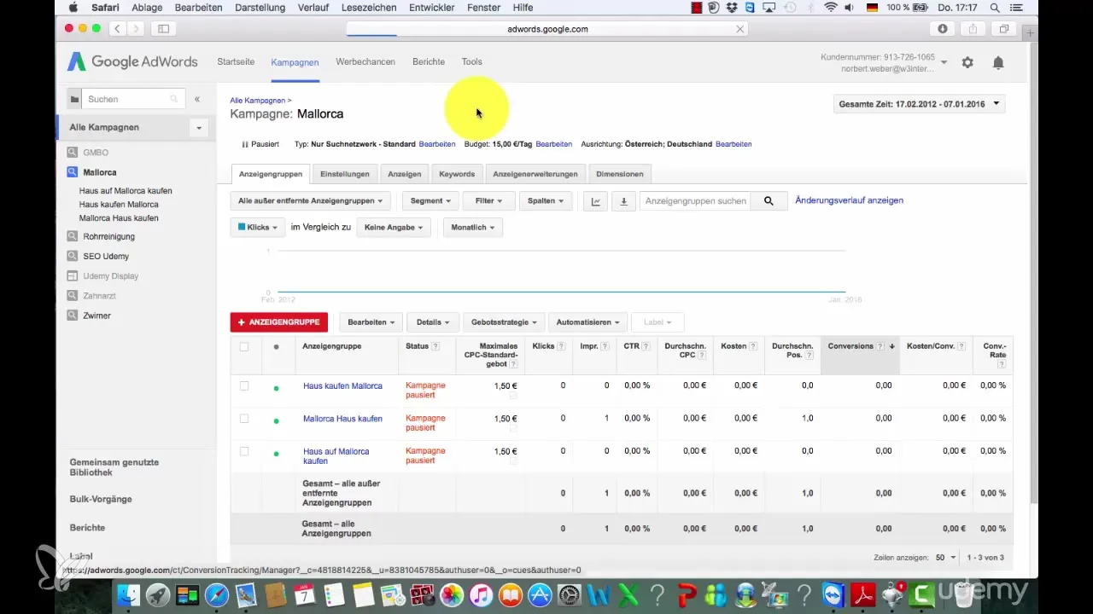Open a new Safari tab with plus
The width and height of the screenshot is (1093, 614).
pos(1030,32)
